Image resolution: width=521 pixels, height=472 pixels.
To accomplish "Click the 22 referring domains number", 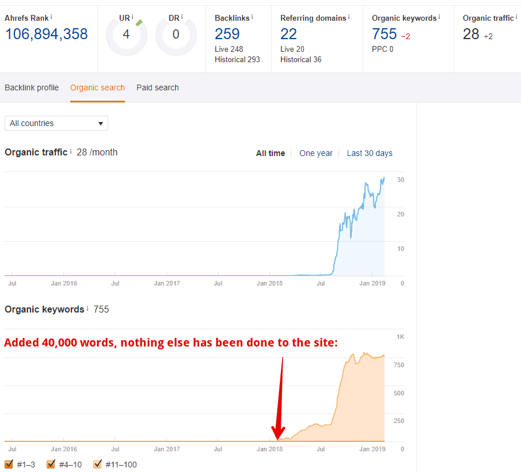I will click(288, 34).
